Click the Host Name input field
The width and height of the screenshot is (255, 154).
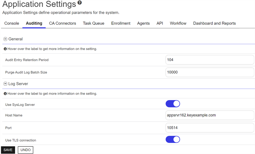[x=209, y=115]
